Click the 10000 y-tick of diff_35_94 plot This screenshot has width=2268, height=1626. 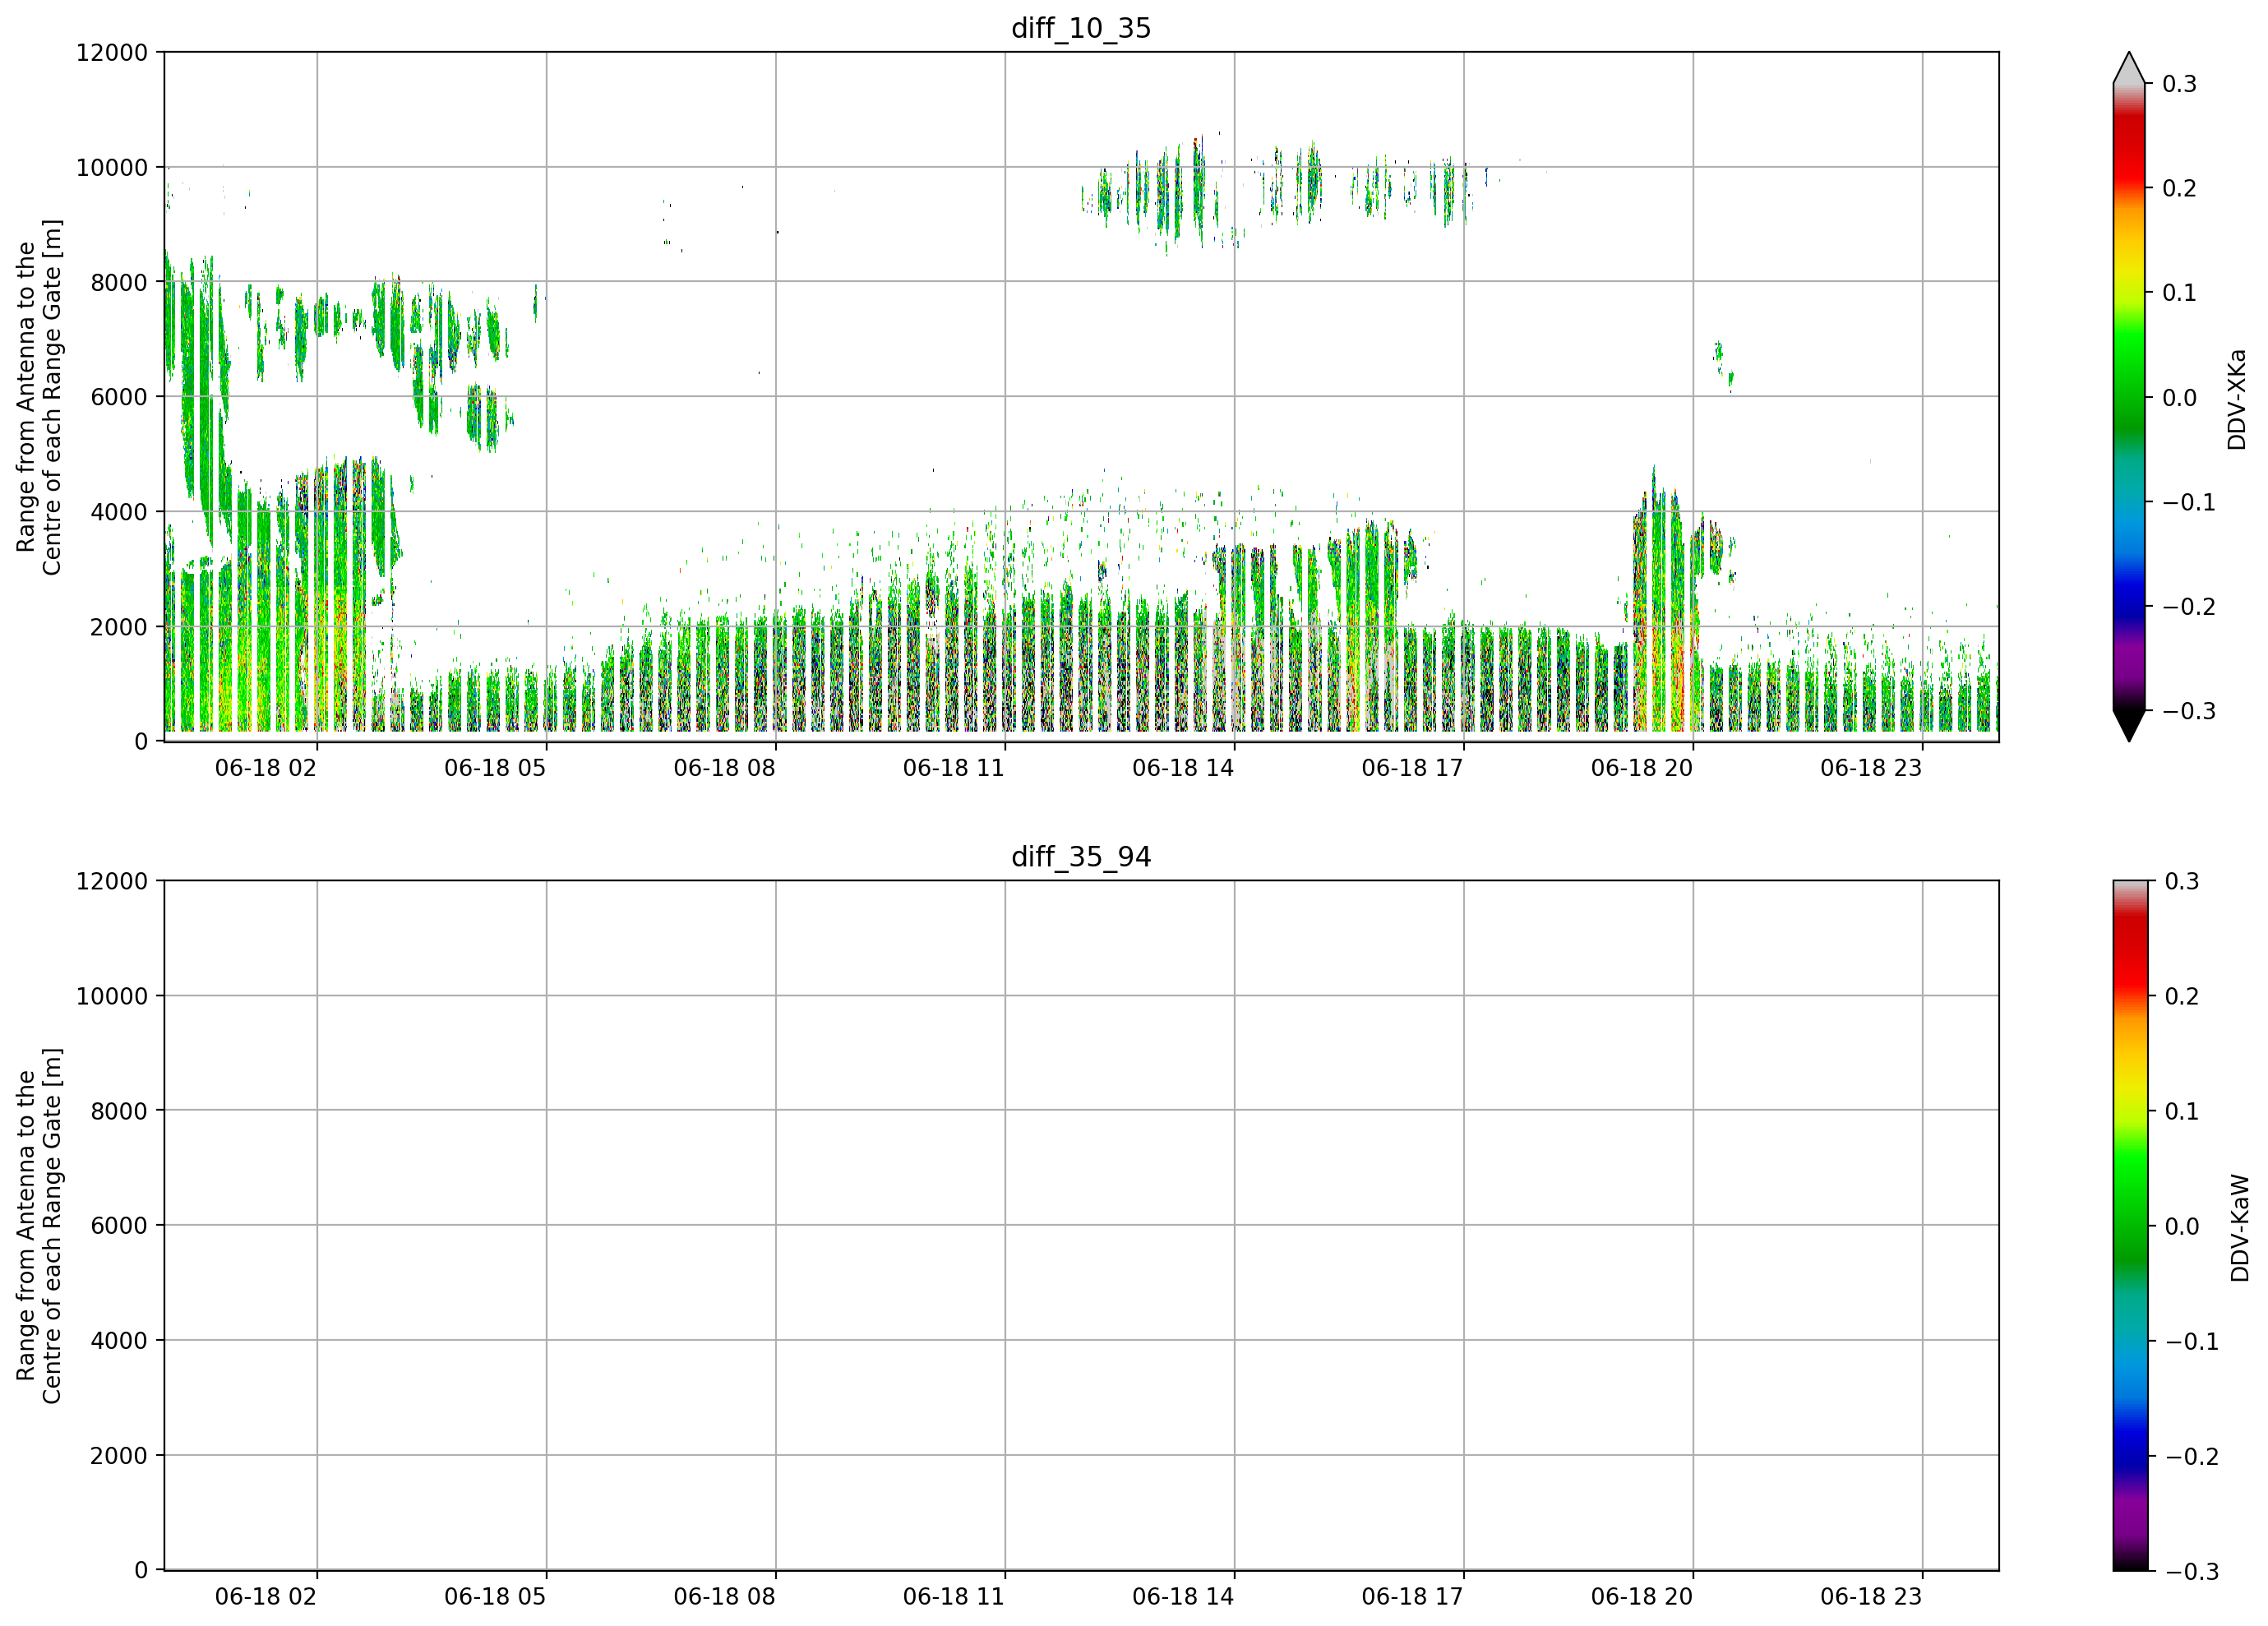112,996
